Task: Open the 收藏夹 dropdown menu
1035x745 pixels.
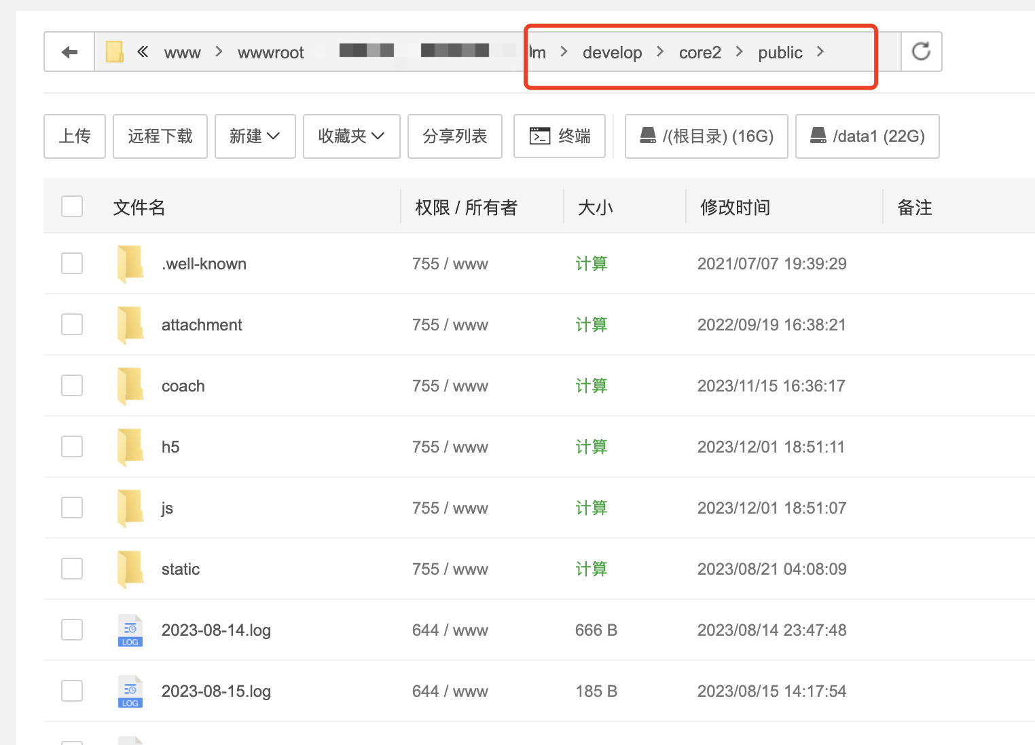Action: (351, 136)
